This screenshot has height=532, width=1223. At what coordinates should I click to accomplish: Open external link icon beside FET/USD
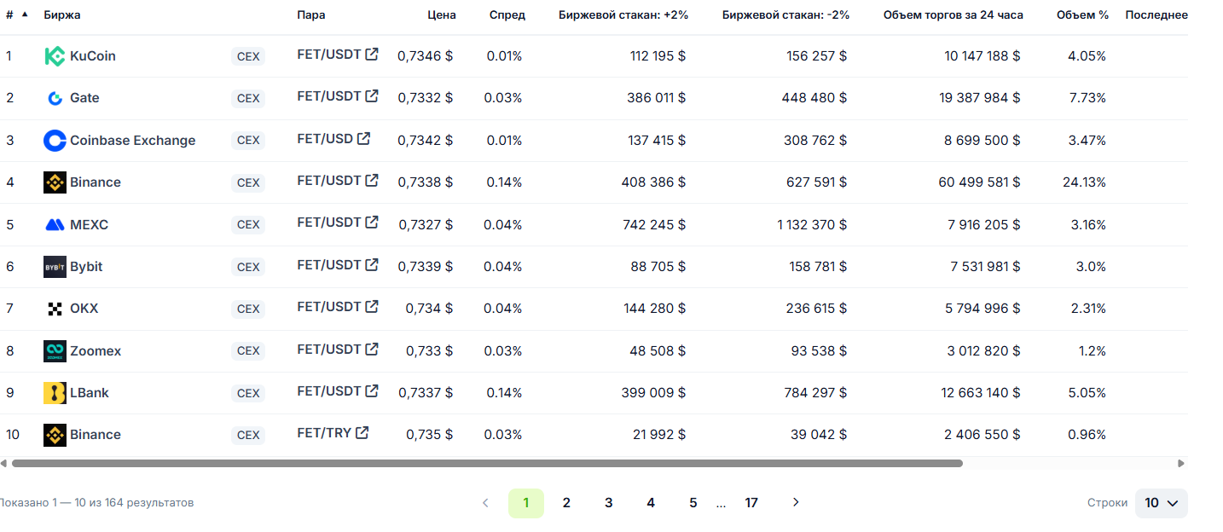pos(363,138)
